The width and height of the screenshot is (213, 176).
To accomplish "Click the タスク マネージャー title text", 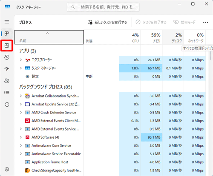I will coord(29,7).
